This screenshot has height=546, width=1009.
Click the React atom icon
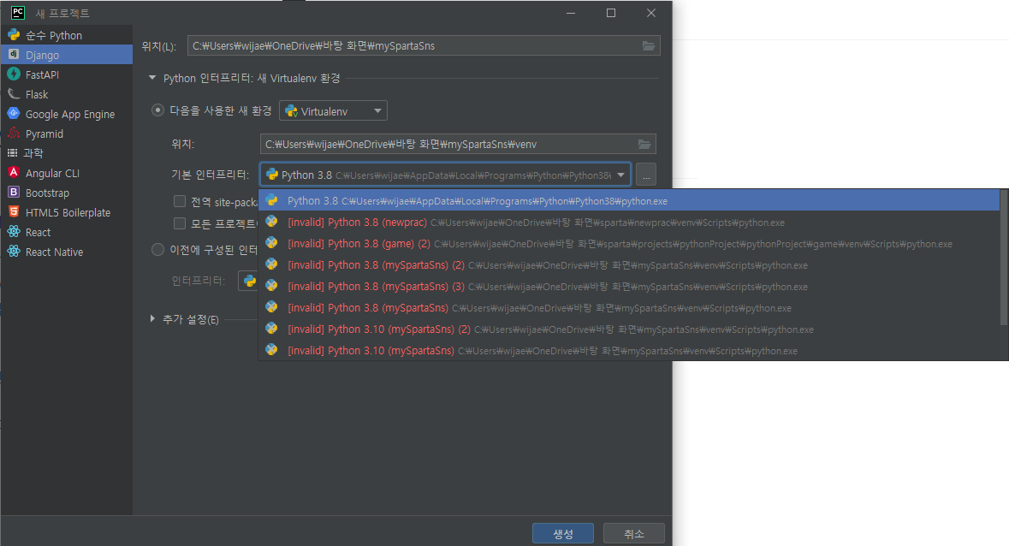(14, 232)
